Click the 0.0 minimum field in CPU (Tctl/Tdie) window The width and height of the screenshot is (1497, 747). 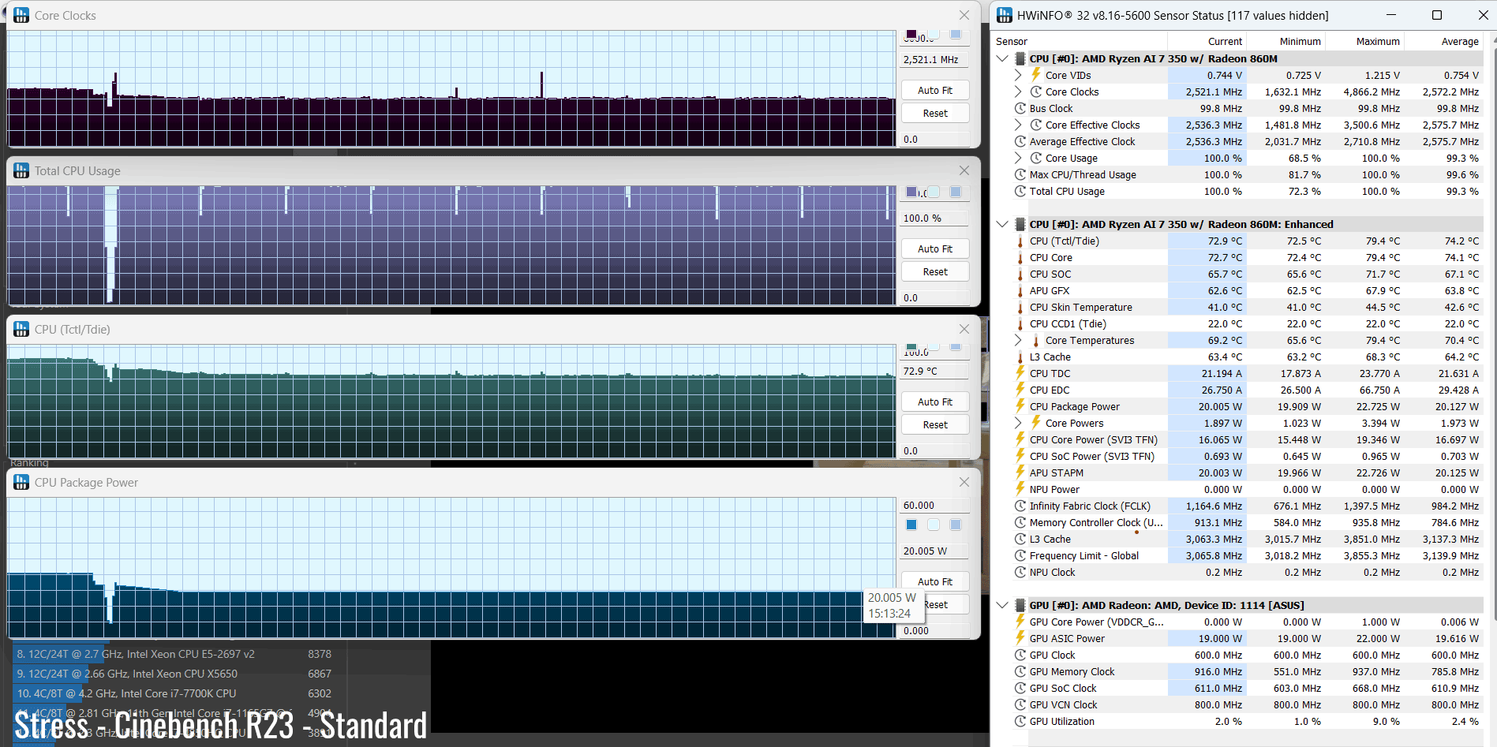(x=935, y=450)
